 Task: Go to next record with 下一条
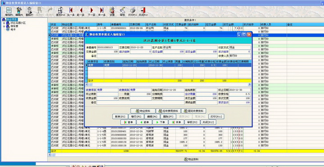pyautogui.click(x=91, y=12)
